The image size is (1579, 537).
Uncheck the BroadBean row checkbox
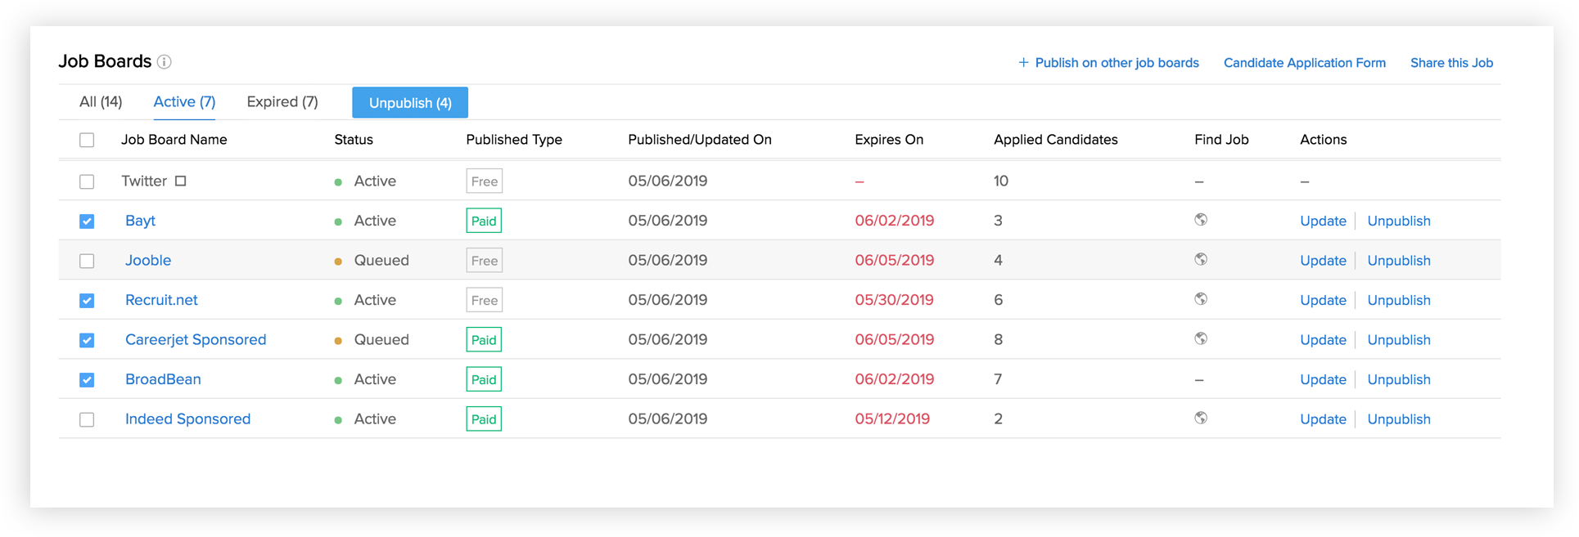87,380
